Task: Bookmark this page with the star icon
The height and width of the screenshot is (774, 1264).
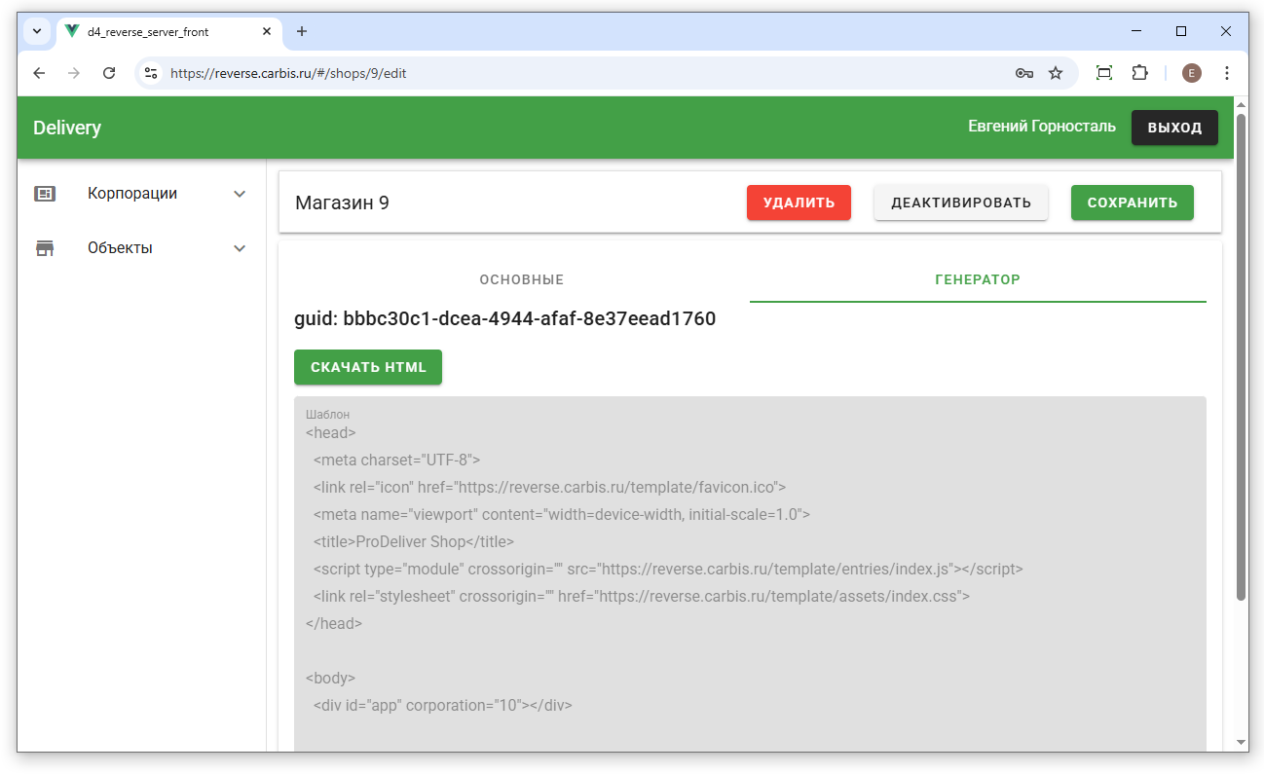Action: (x=1056, y=73)
